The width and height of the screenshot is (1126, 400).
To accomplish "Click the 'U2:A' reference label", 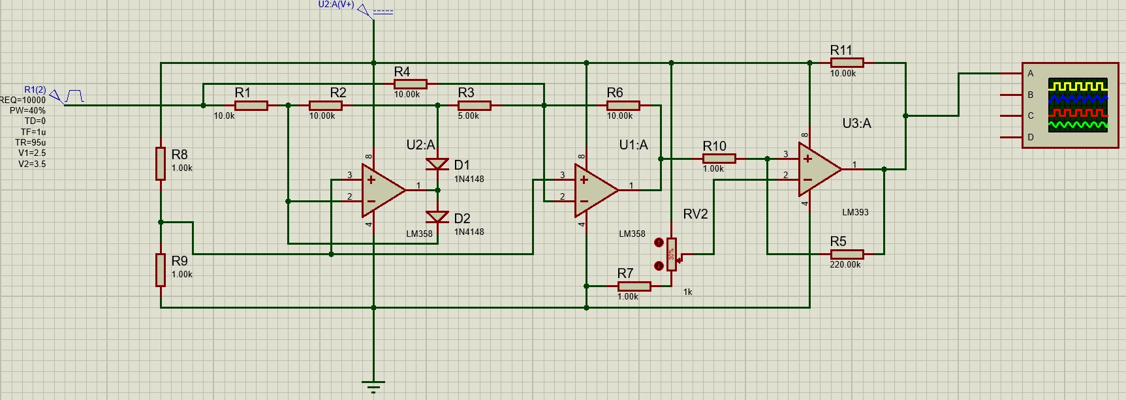I will pyautogui.click(x=420, y=145).
